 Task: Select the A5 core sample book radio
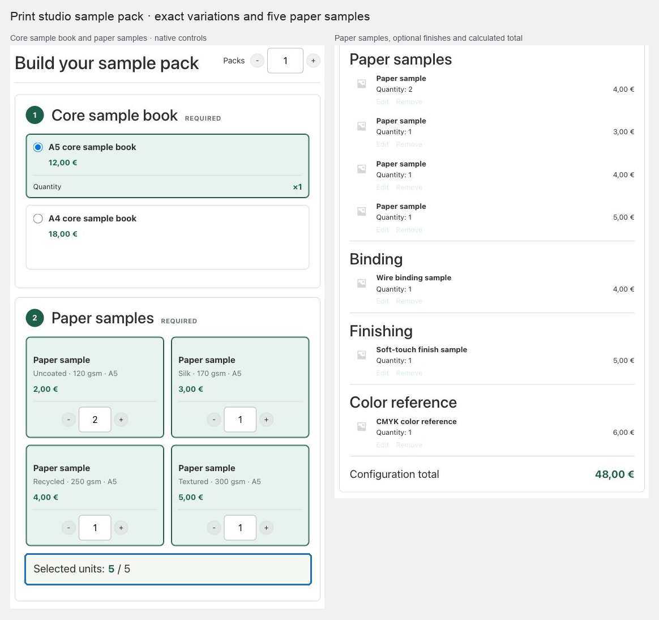[x=38, y=147]
